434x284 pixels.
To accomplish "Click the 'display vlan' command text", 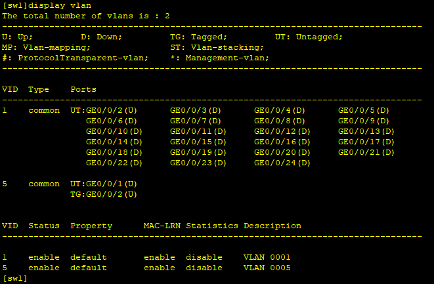I will 60,5.
